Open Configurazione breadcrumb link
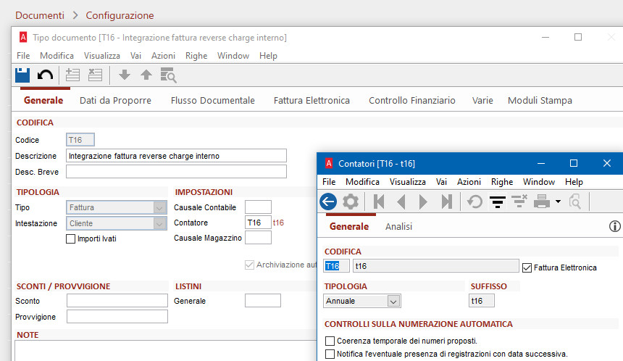The width and height of the screenshot is (623, 361). point(120,15)
